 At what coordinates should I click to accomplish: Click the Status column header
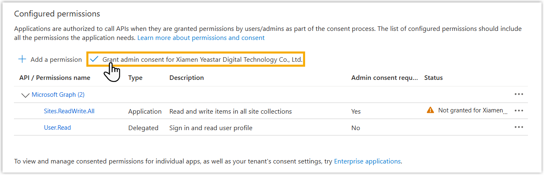point(433,78)
